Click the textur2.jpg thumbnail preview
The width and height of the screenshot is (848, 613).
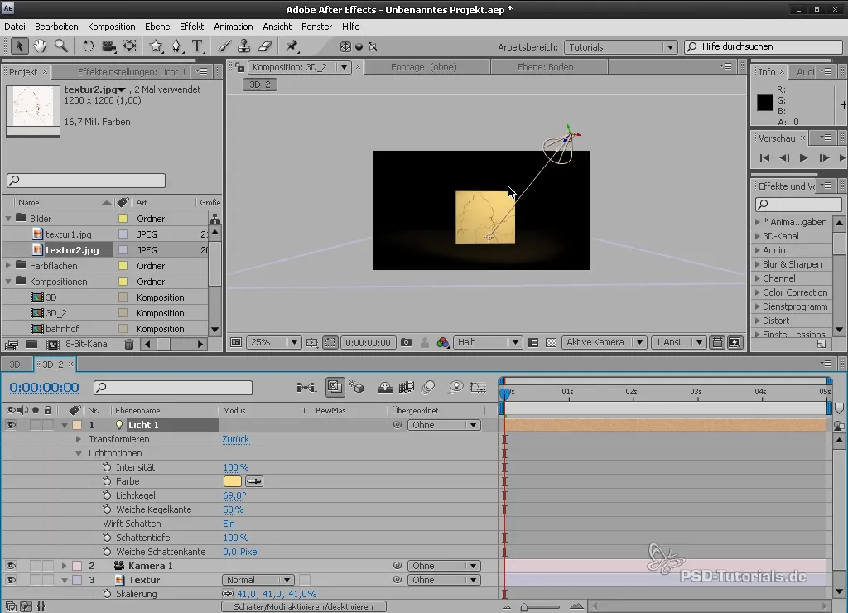tap(33, 107)
